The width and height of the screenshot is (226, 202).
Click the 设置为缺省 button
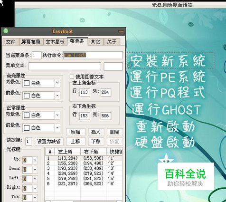click(49, 142)
